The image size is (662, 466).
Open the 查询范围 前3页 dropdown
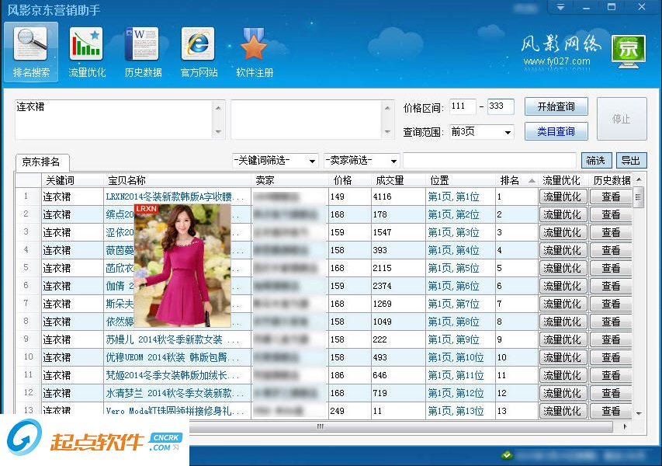pos(481,132)
